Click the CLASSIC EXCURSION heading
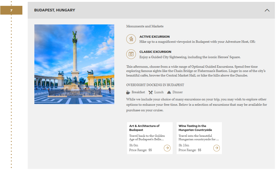Screen dimensions: 276x170 coord(155,52)
